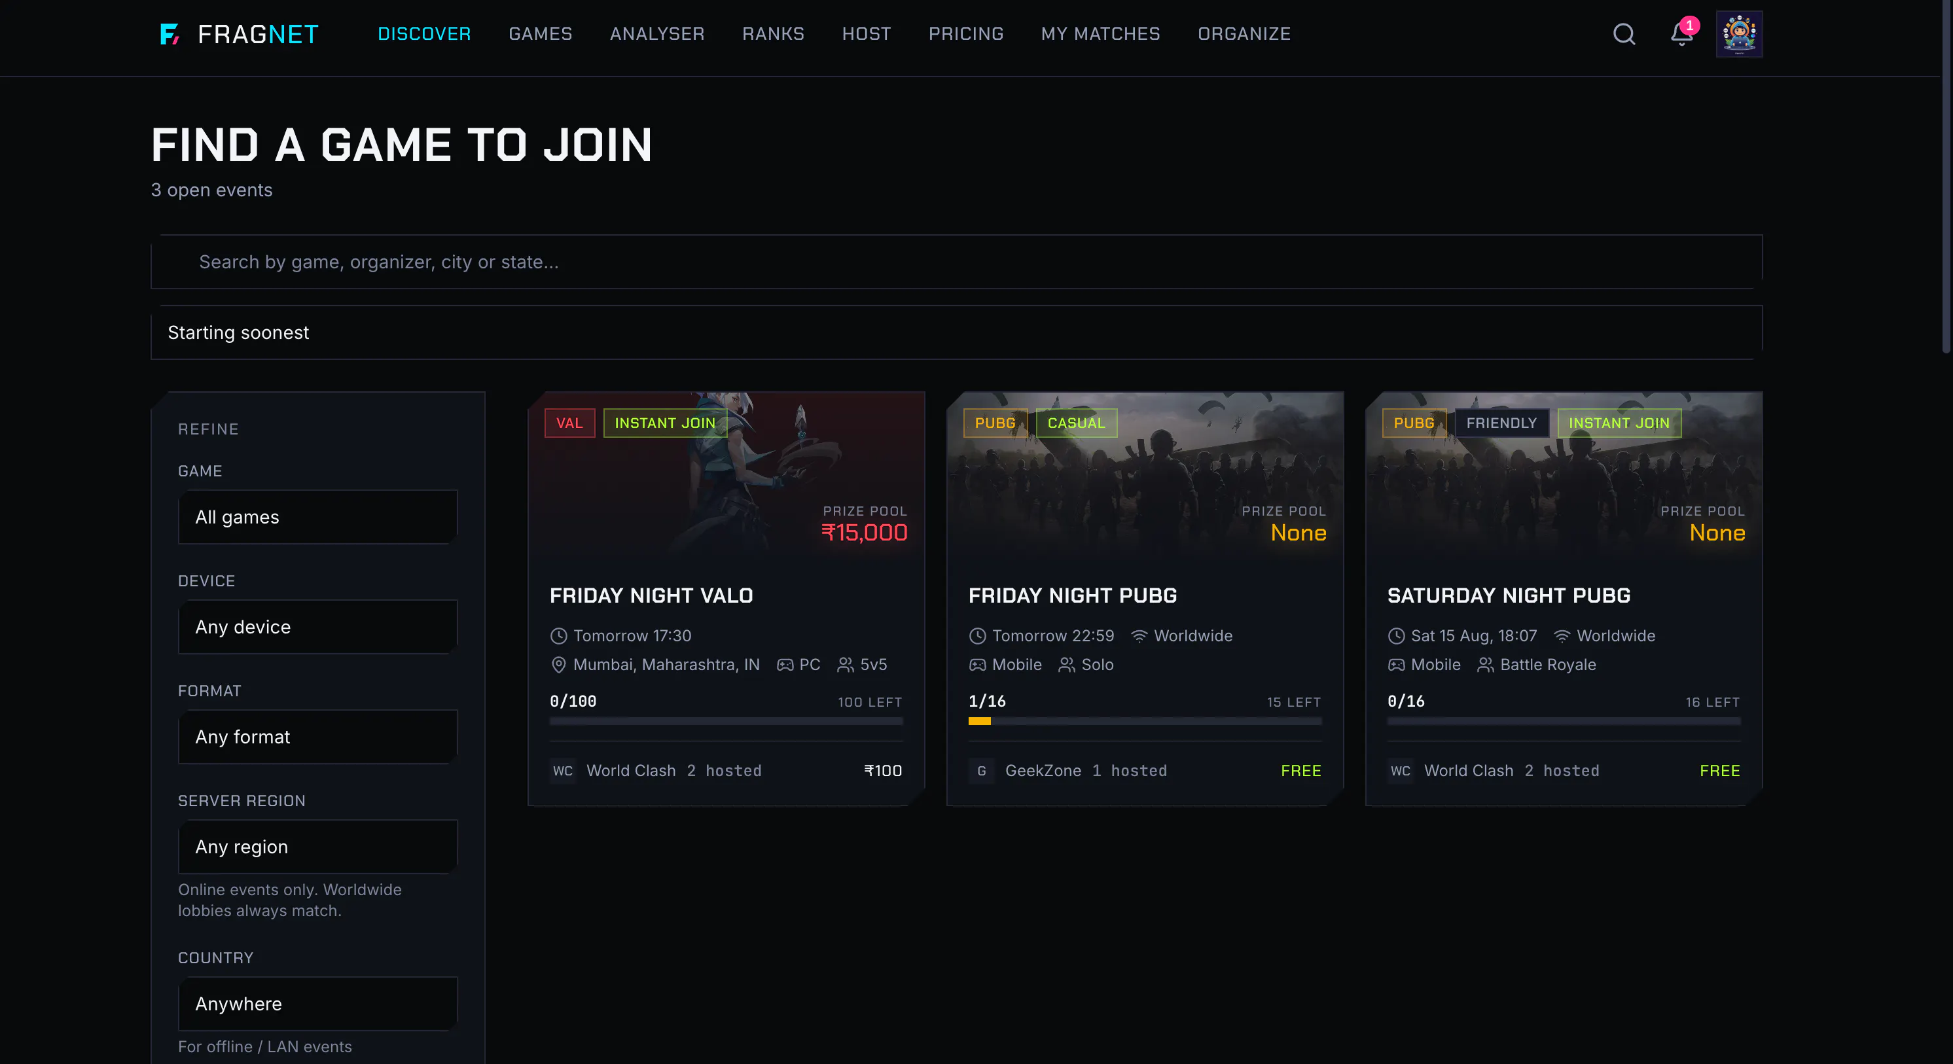Click the 1/16 slots progress bar
Viewport: 1953px width, 1064px height.
click(1145, 722)
